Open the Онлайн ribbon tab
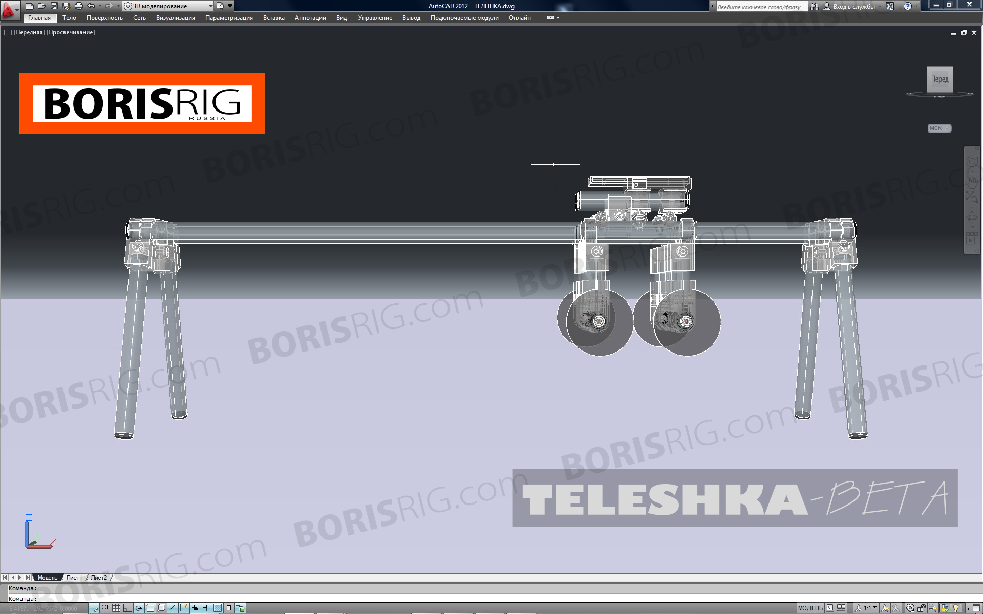 click(x=520, y=18)
